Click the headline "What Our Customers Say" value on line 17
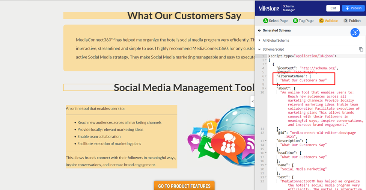The image size is (366, 190). (x=303, y=157)
